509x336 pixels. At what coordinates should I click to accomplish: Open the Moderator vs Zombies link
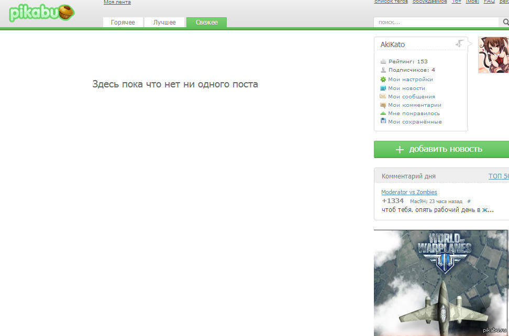click(x=409, y=192)
